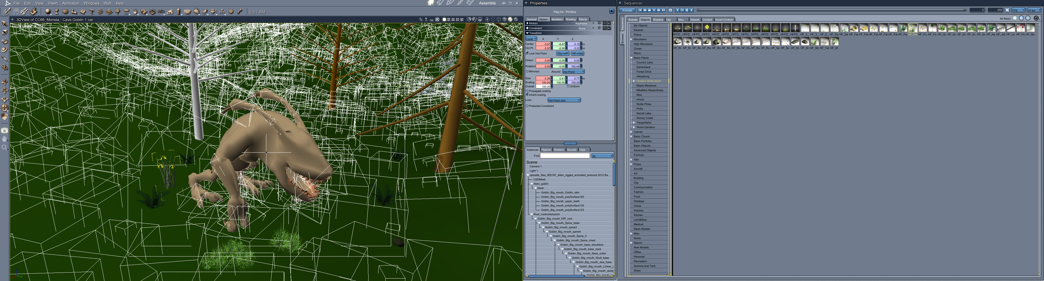Select the Noble Pines folder
1044x281 pixels.
[x=644, y=104]
